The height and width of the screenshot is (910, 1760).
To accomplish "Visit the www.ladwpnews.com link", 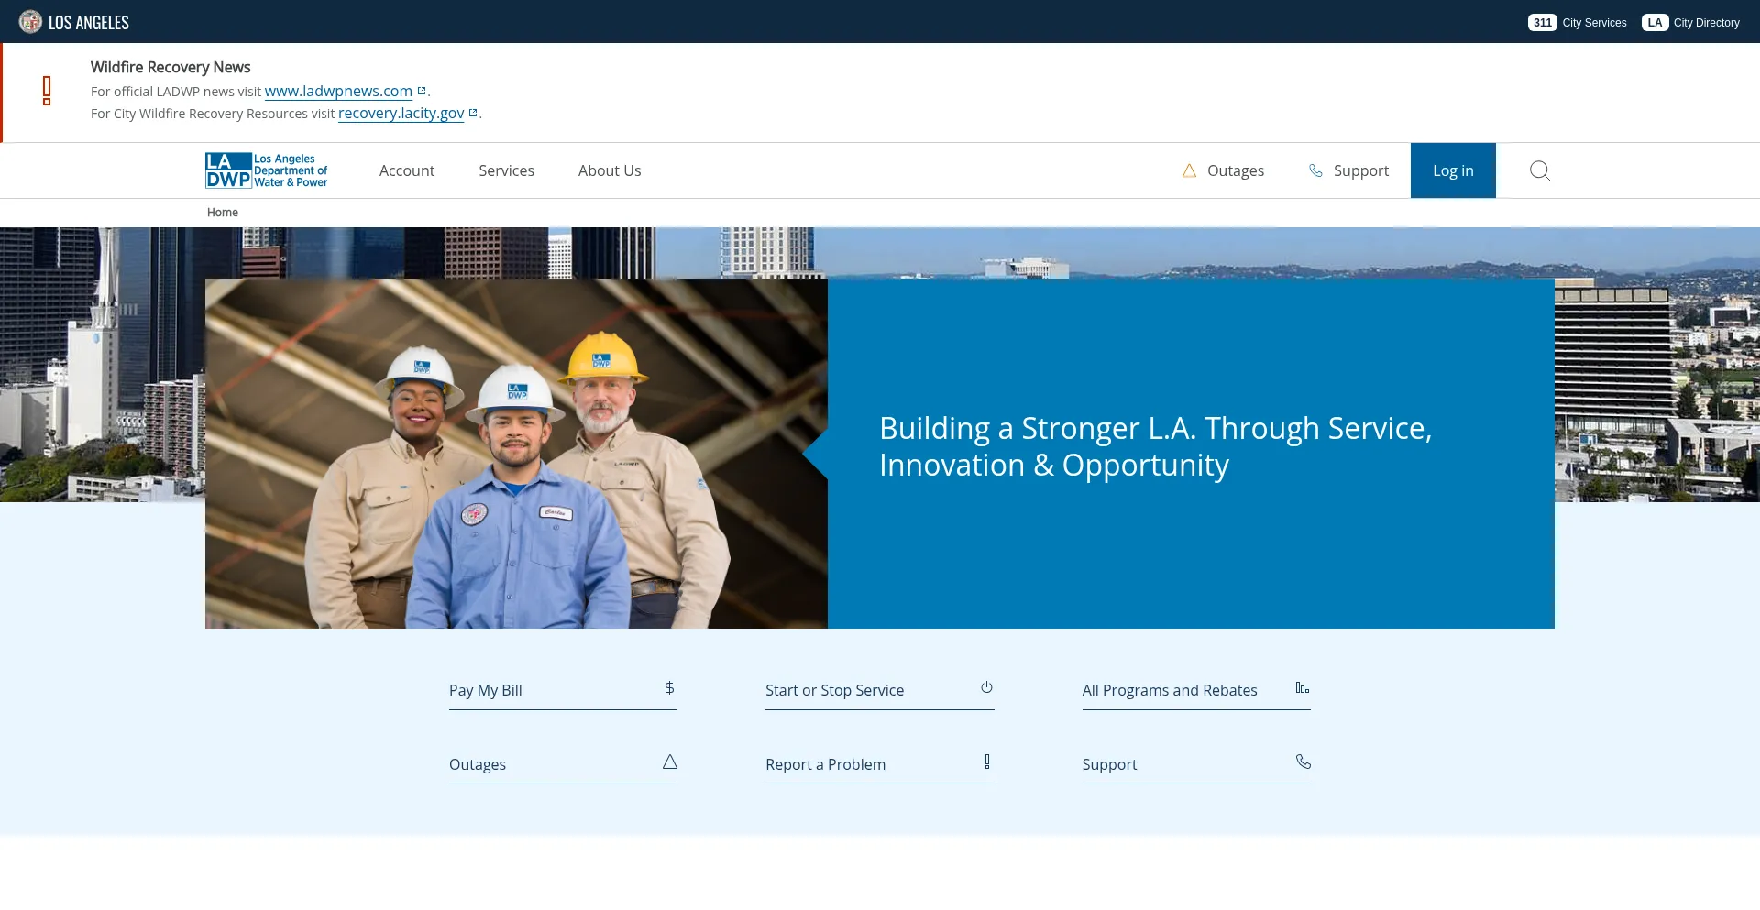I will click(x=338, y=92).
